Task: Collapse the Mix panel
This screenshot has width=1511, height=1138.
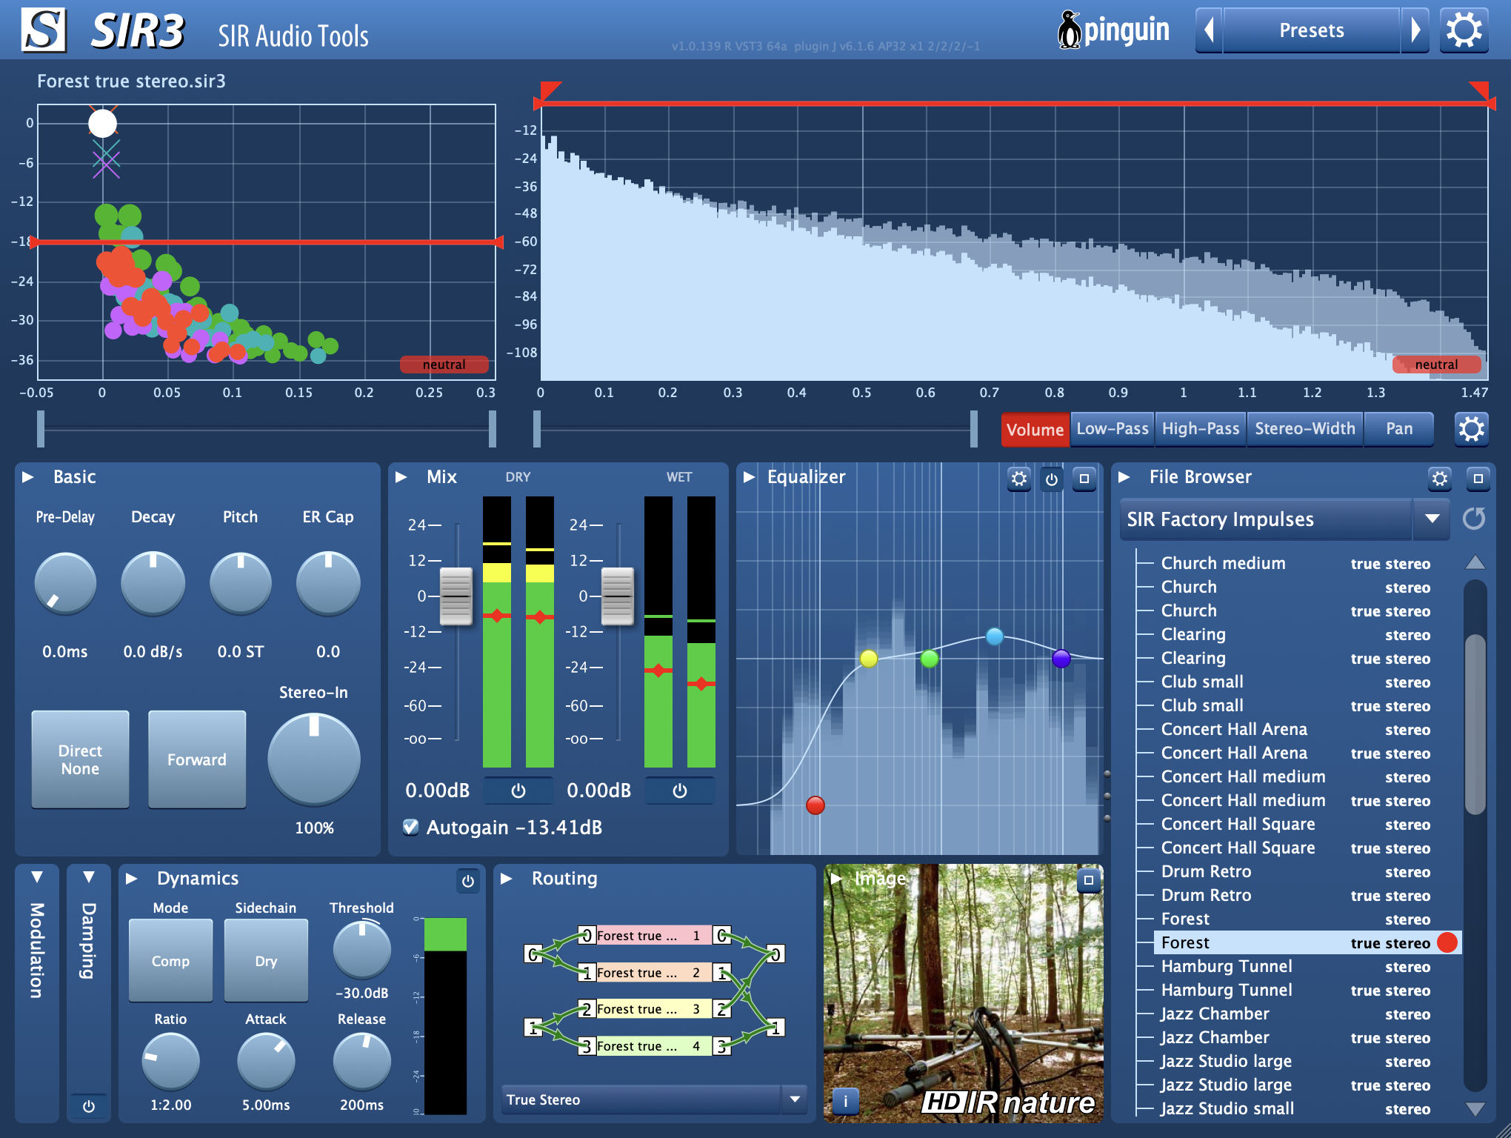Action: (x=401, y=477)
